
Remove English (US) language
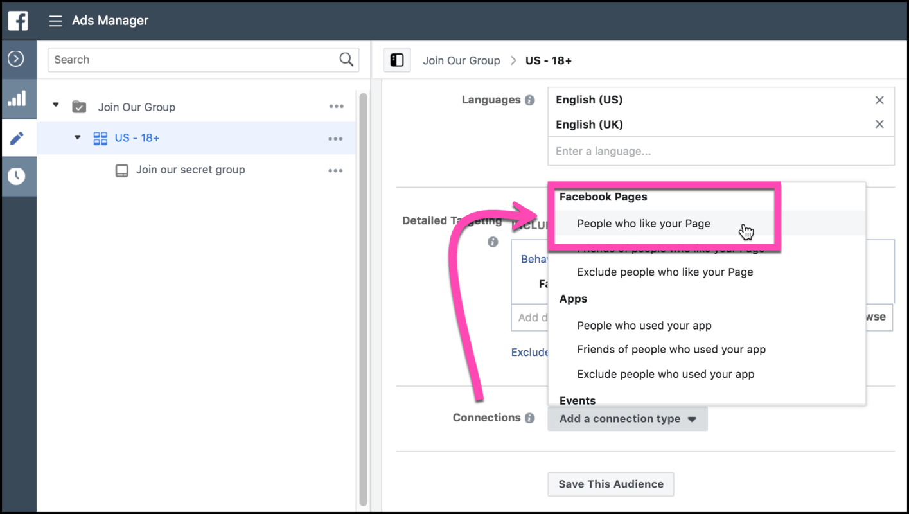point(879,100)
